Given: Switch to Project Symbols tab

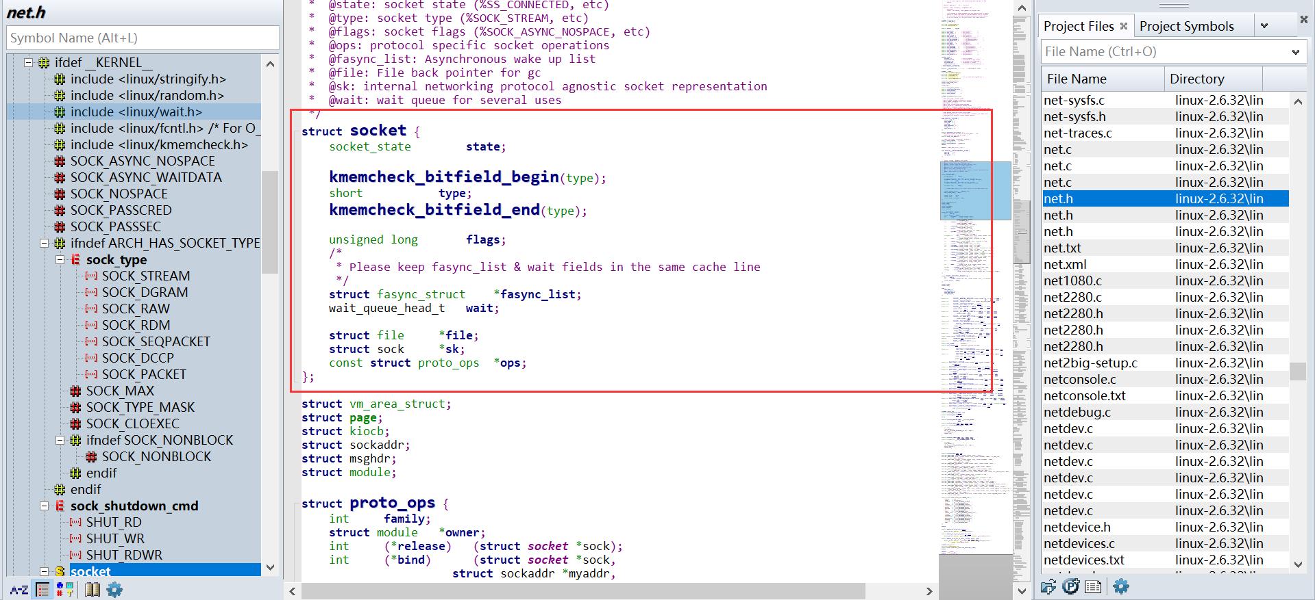Looking at the screenshot, I should click(1187, 26).
